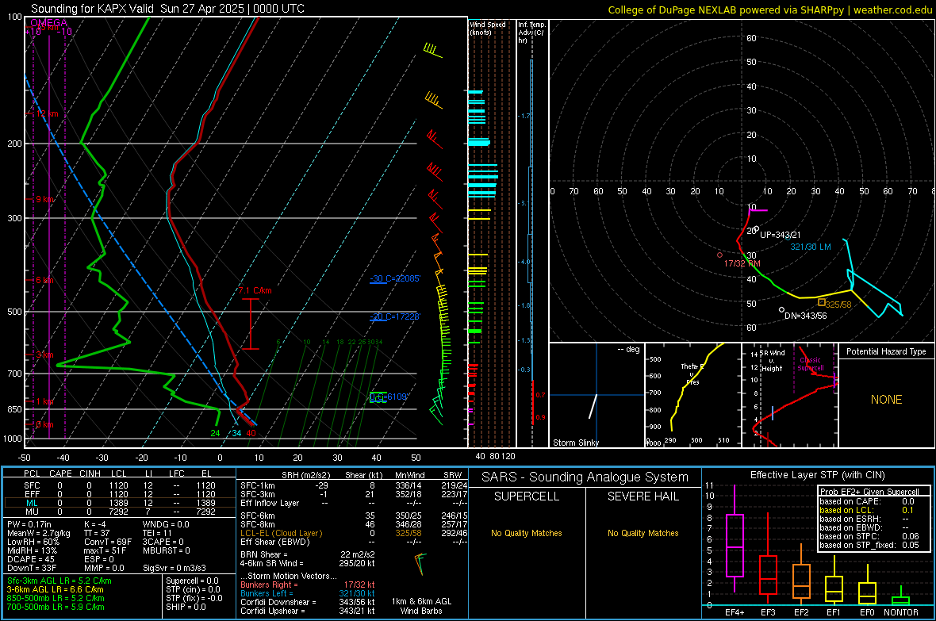Screen dimensions: 936x621
Task: Select 'Sfc-3km AGL LR = 5.2 C/km'
Action: pyautogui.click(x=59, y=581)
